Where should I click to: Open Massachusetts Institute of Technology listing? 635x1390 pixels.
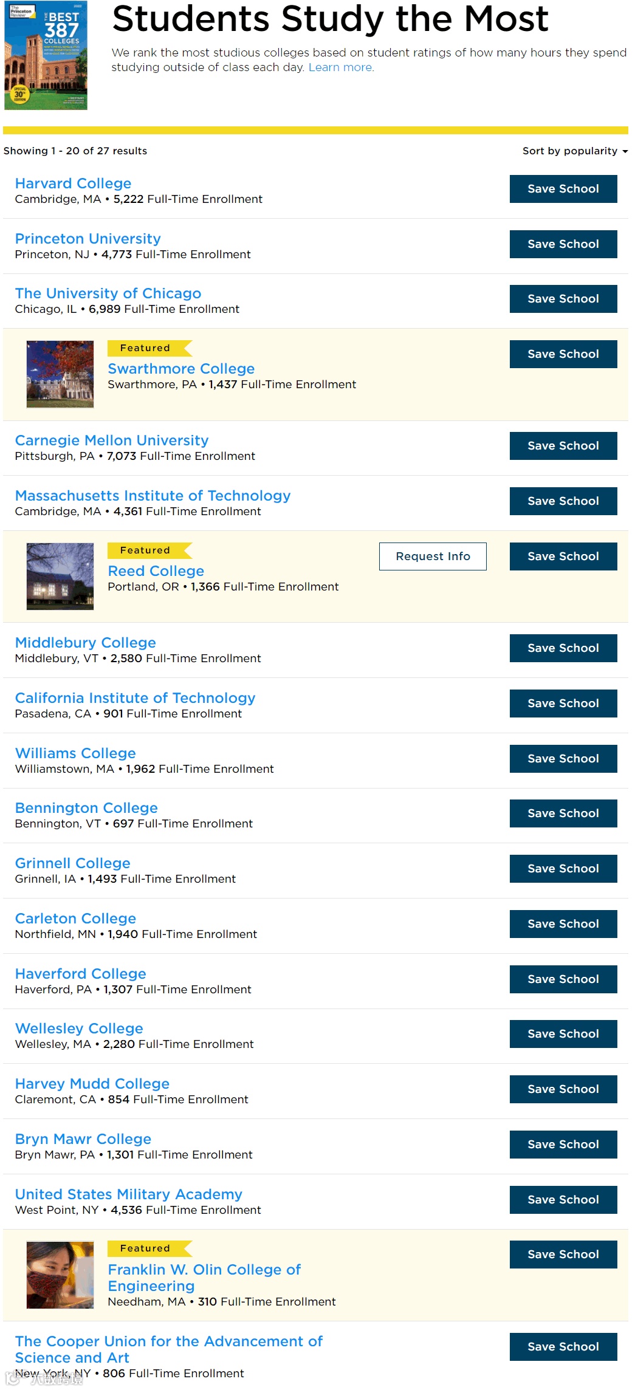153,496
